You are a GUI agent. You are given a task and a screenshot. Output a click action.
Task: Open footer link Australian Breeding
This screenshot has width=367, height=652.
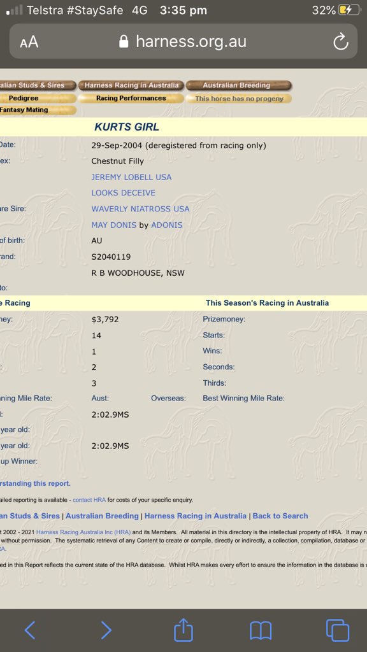tap(102, 516)
